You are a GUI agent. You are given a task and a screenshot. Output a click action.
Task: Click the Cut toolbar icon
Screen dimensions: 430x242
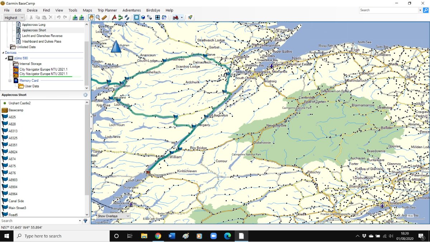(31, 18)
